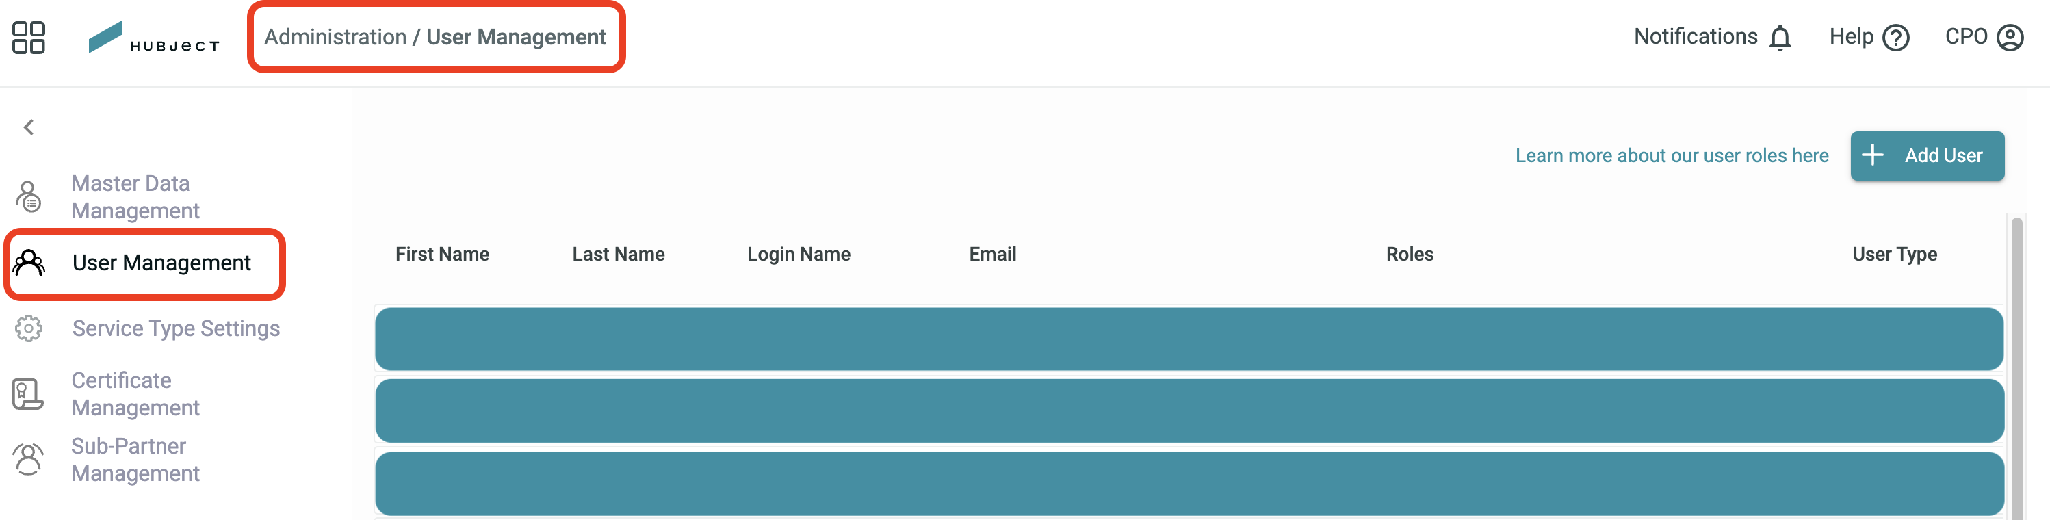Image resolution: width=2050 pixels, height=520 pixels.
Task: Open the app grid menu icon
Action: pyautogui.click(x=29, y=38)
